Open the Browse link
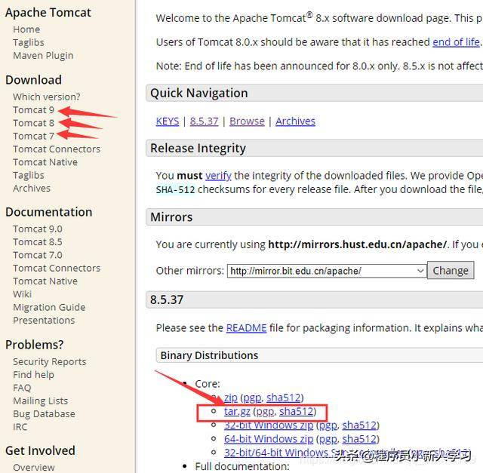Viewport: 483px width, 473px height. coord(247,121)
